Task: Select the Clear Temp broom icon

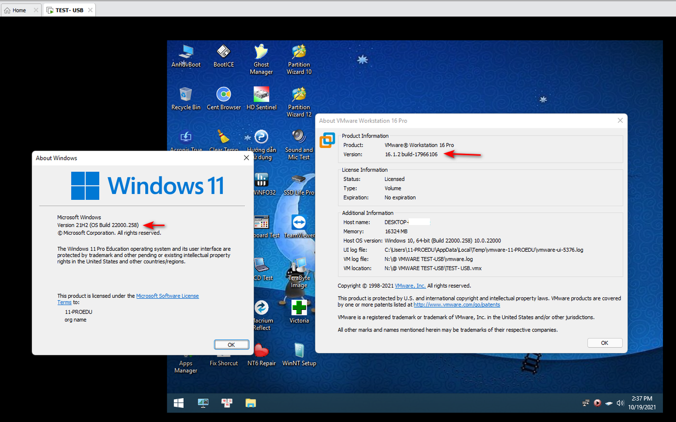Action: pos(223,141)
